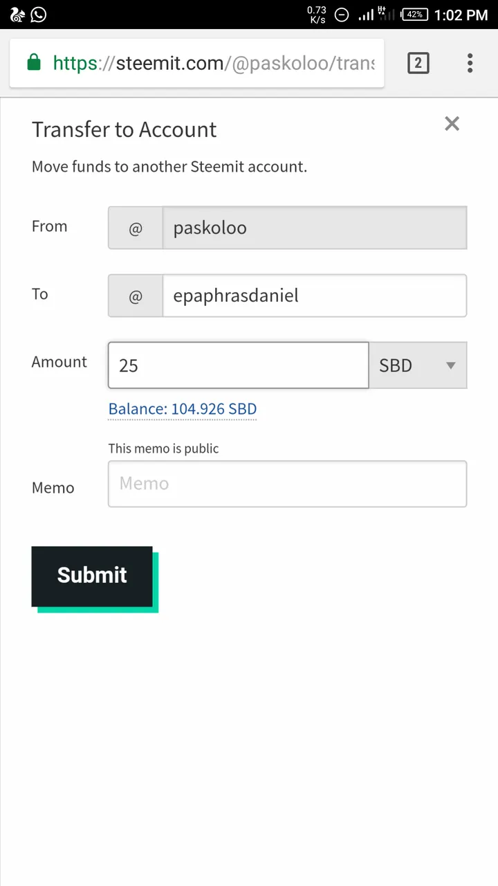Tap the do-not-disturb status icon
The image size is (498, 886).
(342, 15)
